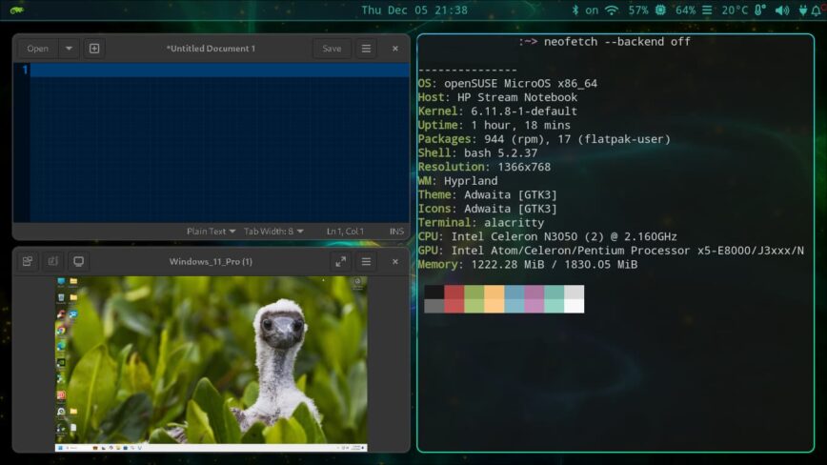827x465 pixels.
Task: Click the new document icon in text editor
Action: 93,49
